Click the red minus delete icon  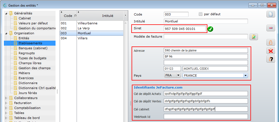[x=271, y=28]
